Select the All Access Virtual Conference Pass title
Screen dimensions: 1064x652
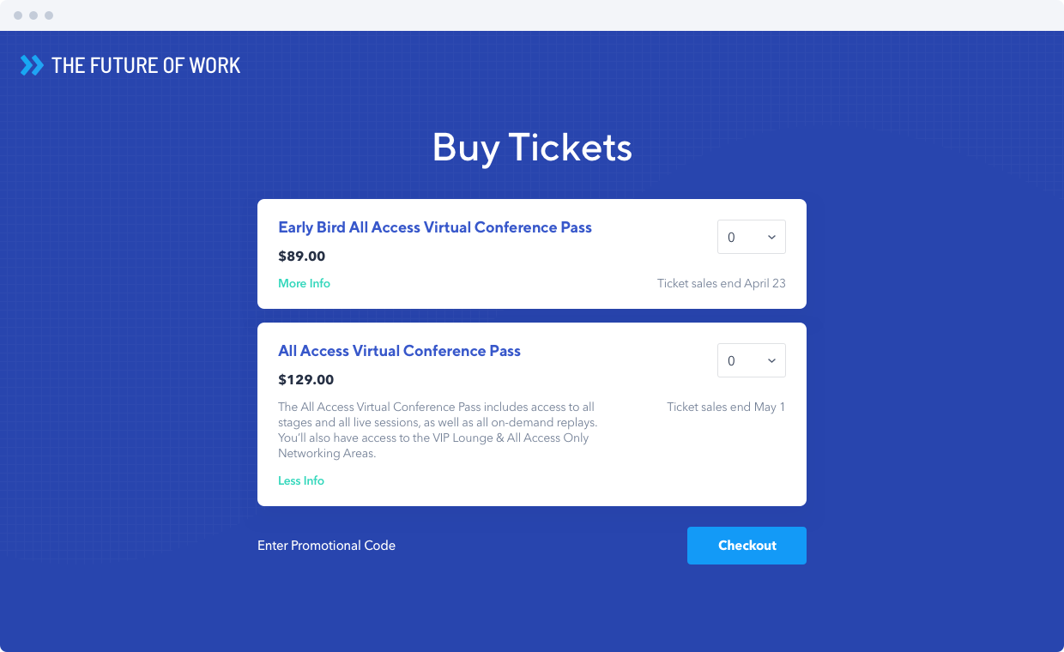pos(399,351)
